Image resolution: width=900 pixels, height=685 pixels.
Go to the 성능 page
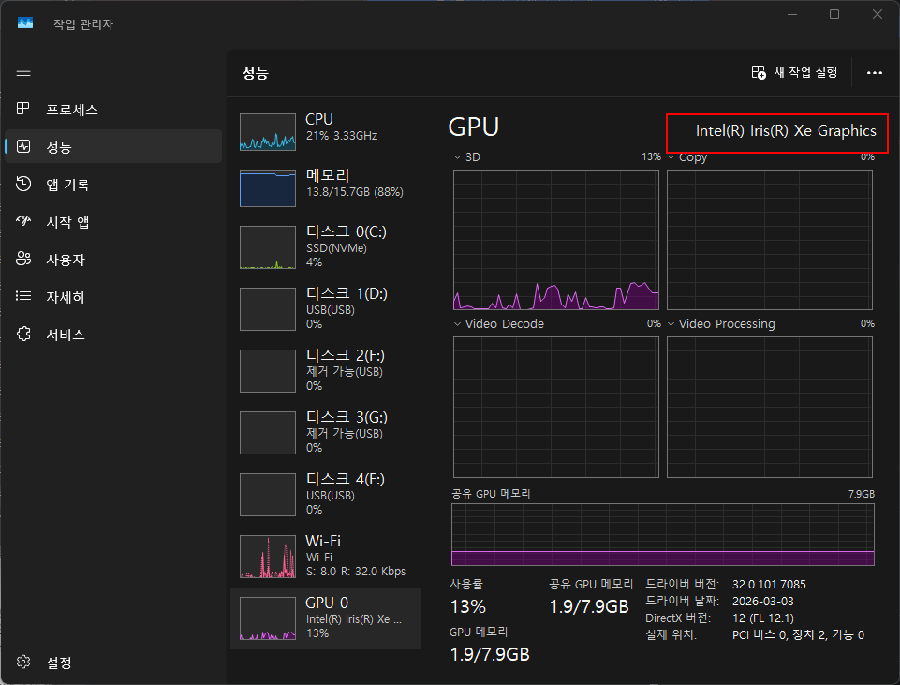click(x=113, y=146)
